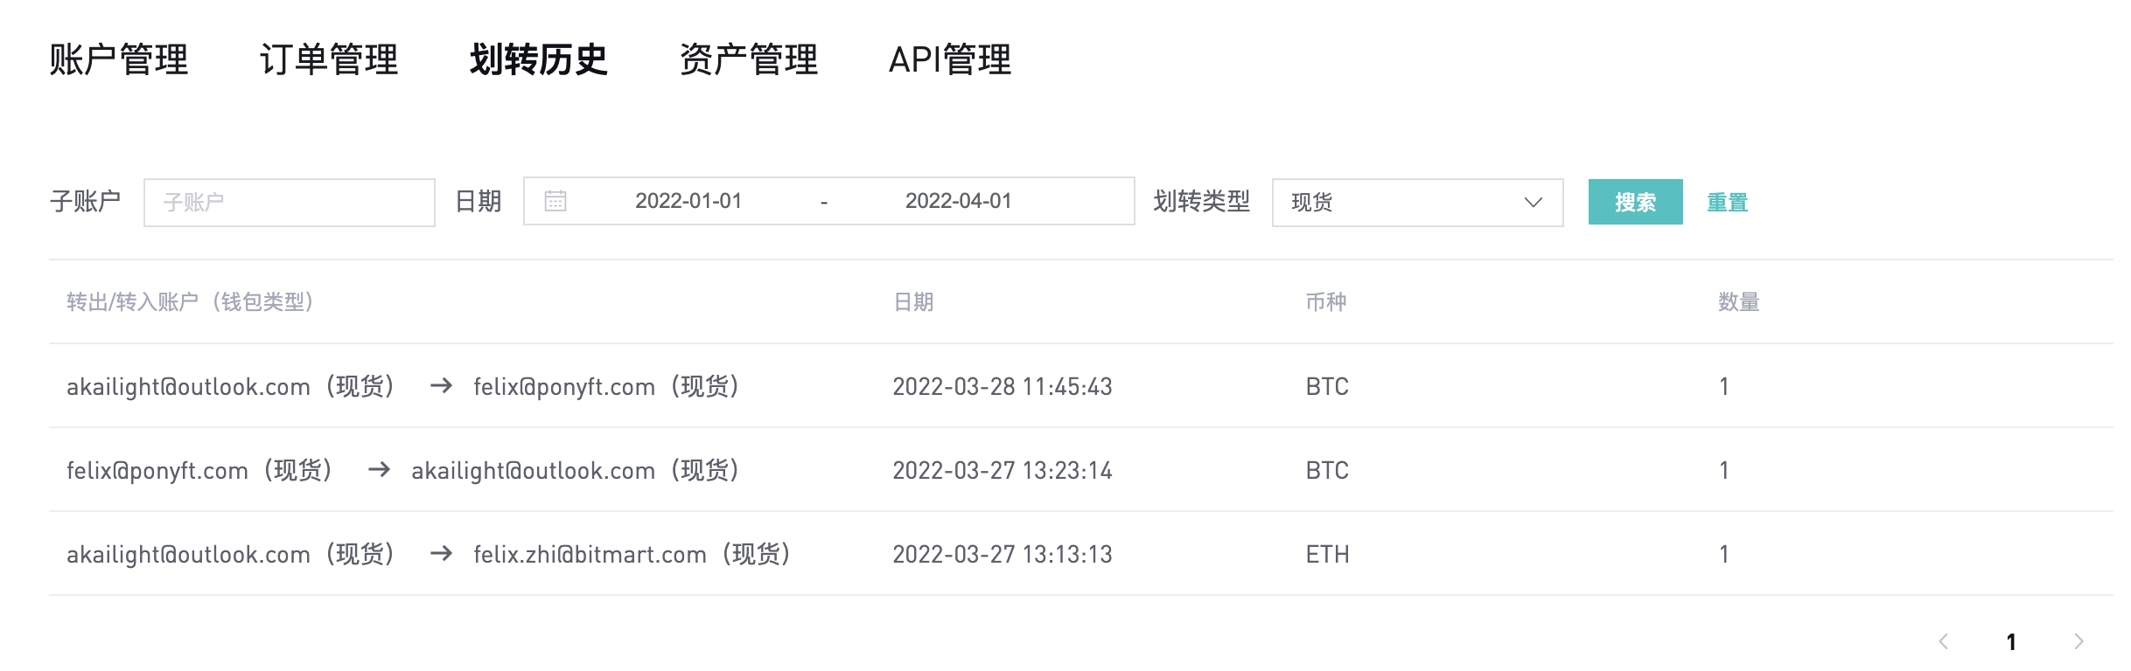
Task: Switch to the 账户管理 tab
Action: coord(119,60)
